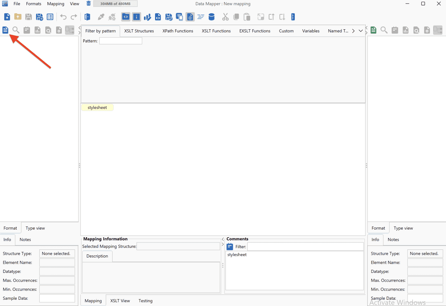Click the blue hand-and-bars statistics icon
This screenshot has height=306, width=446.
click(x=147, y=17)
